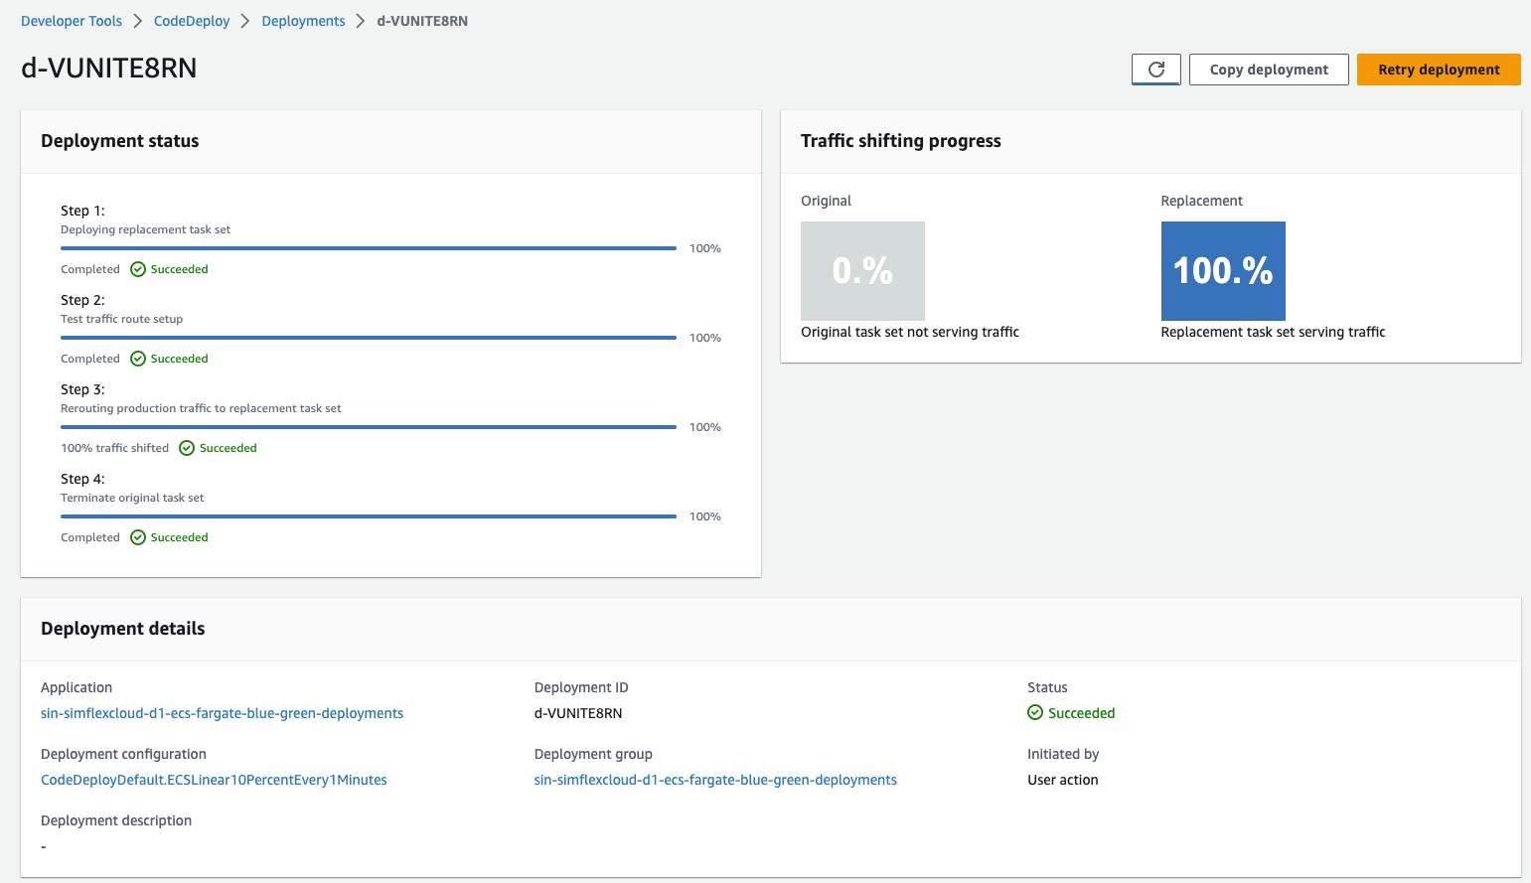Click the blue Replacement 100% traffic box
This screenshot has width=1531, height=883.
[1223, 271]
